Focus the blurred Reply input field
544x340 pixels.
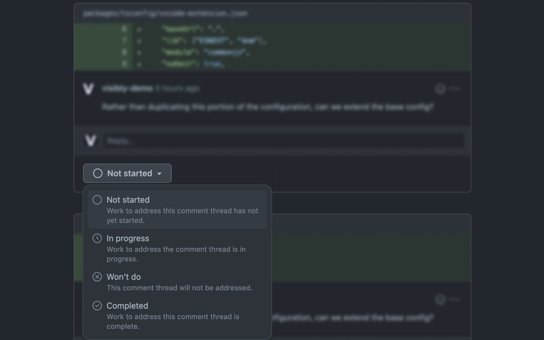coord(284,141)
